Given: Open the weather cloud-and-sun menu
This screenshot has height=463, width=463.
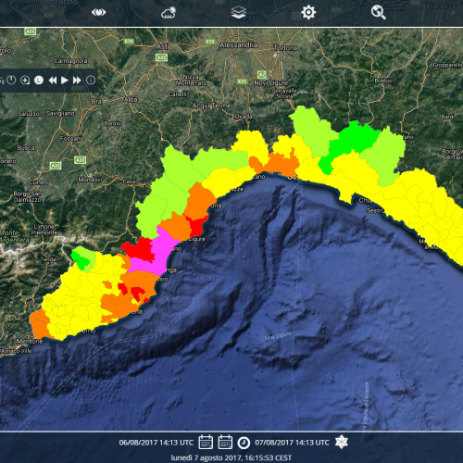Looking at the screenshot, I should [x=169, y=13].
